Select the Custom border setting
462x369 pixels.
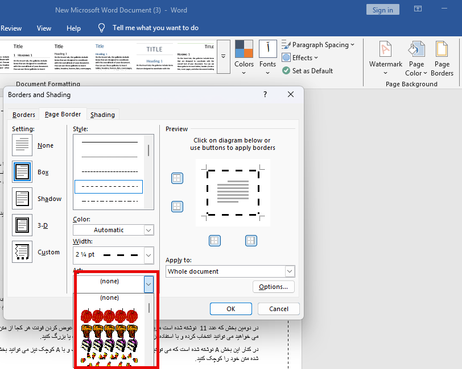pos(22,252)
